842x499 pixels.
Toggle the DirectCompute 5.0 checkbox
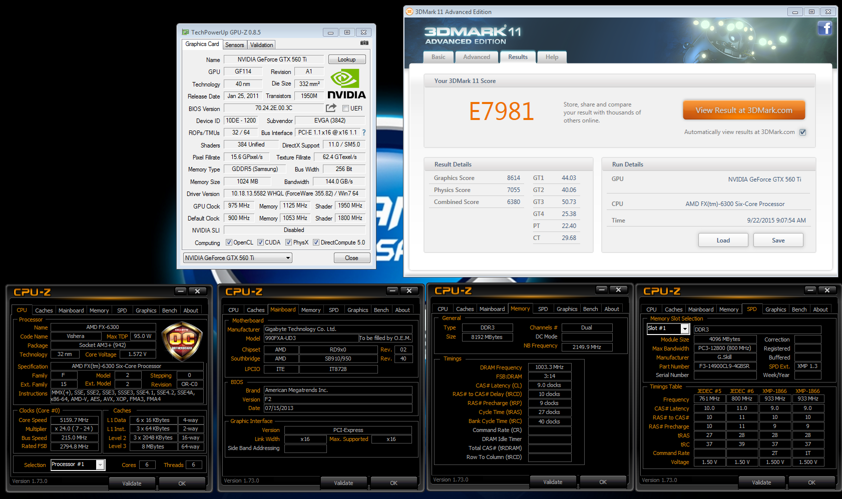[x=316, y=242]
